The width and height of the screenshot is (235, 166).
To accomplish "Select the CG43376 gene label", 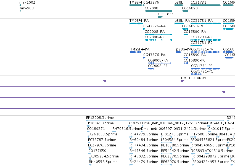I will (151, 2).
